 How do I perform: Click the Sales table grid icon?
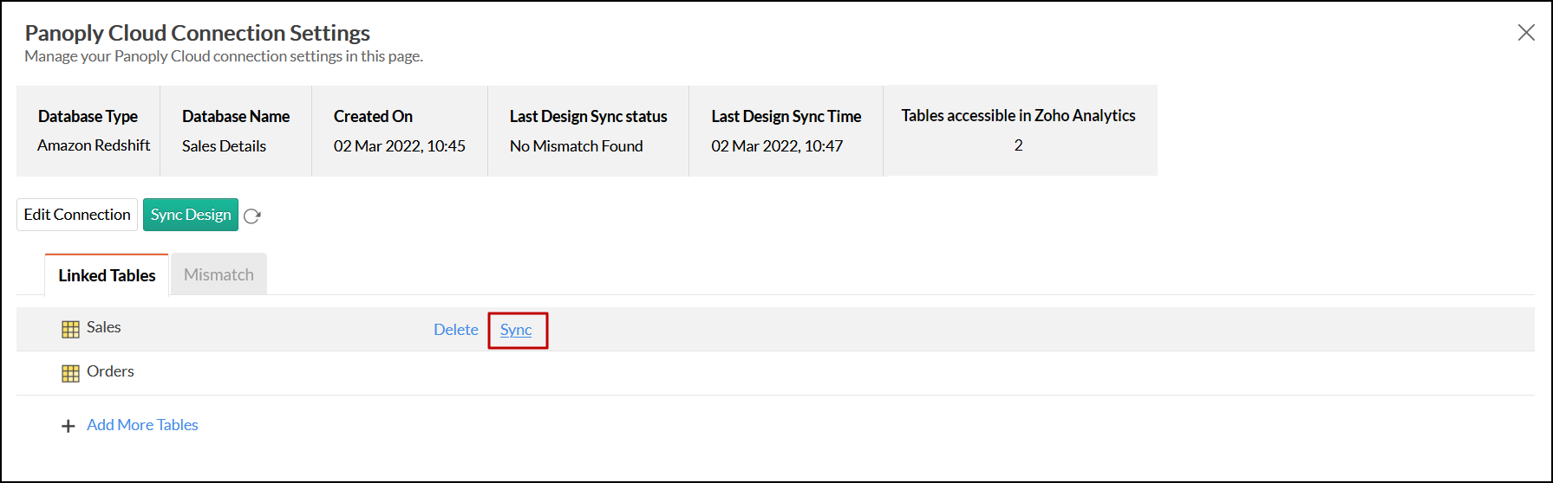click(x=70, y=329)
